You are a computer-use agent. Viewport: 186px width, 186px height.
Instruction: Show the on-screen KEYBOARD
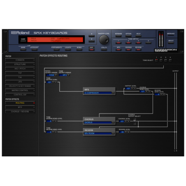[119, 36]
